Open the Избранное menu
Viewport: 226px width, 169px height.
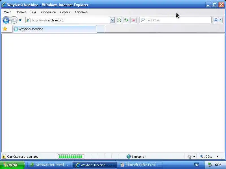click(x=48, y=12)
